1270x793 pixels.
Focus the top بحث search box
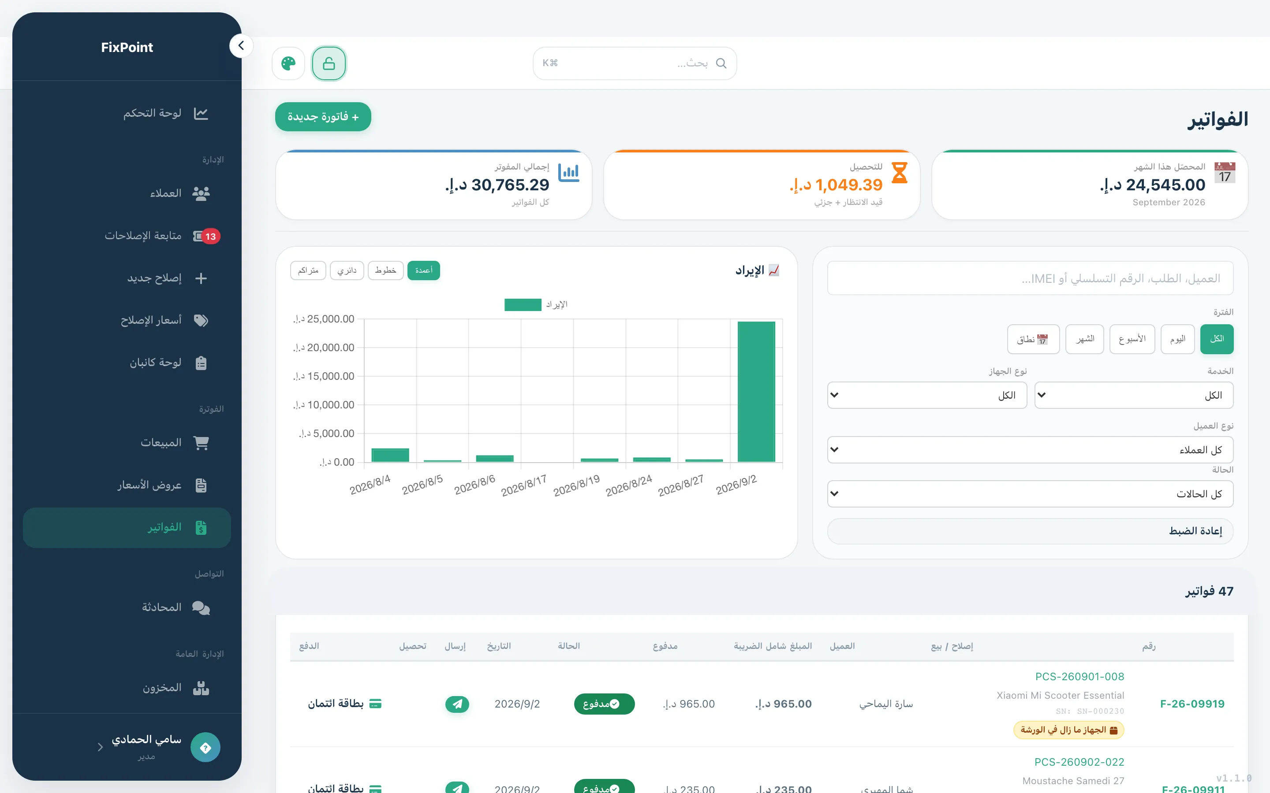pos(635,63)
